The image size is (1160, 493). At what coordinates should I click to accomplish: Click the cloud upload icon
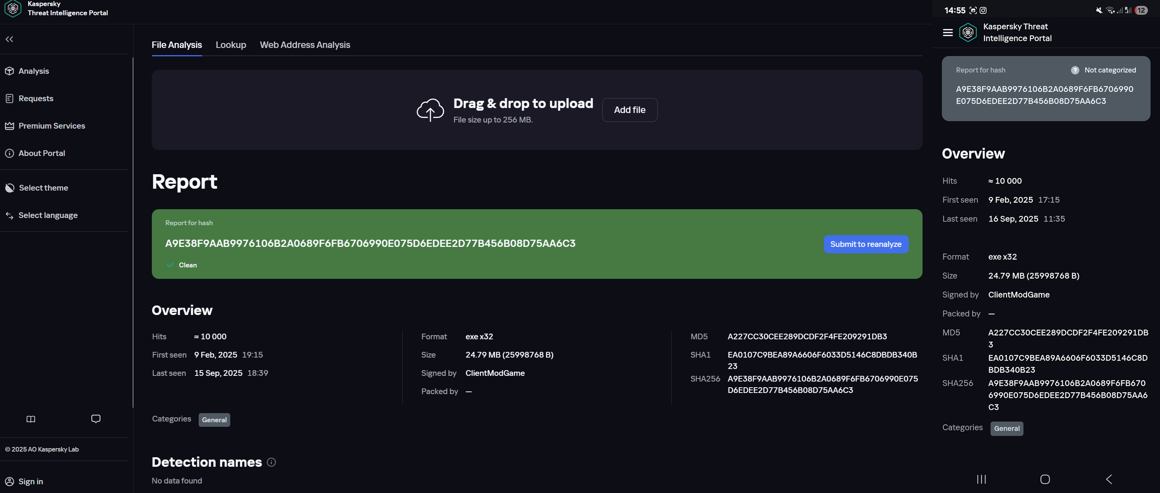(430, 110)
